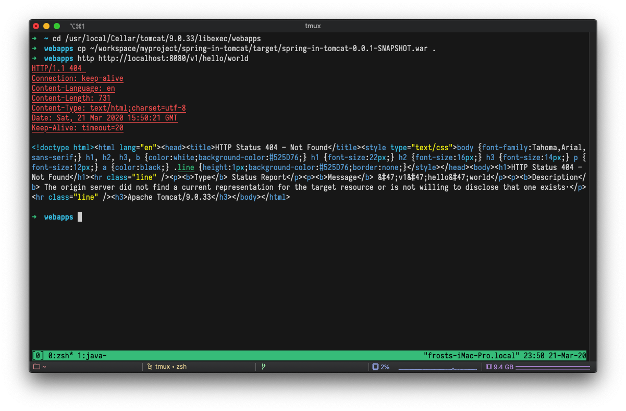626x411 pixels.
Task: Click the ⌥⌘1 shortcut label in title bar
Action: pyautogui.click(x=77, y=26)
